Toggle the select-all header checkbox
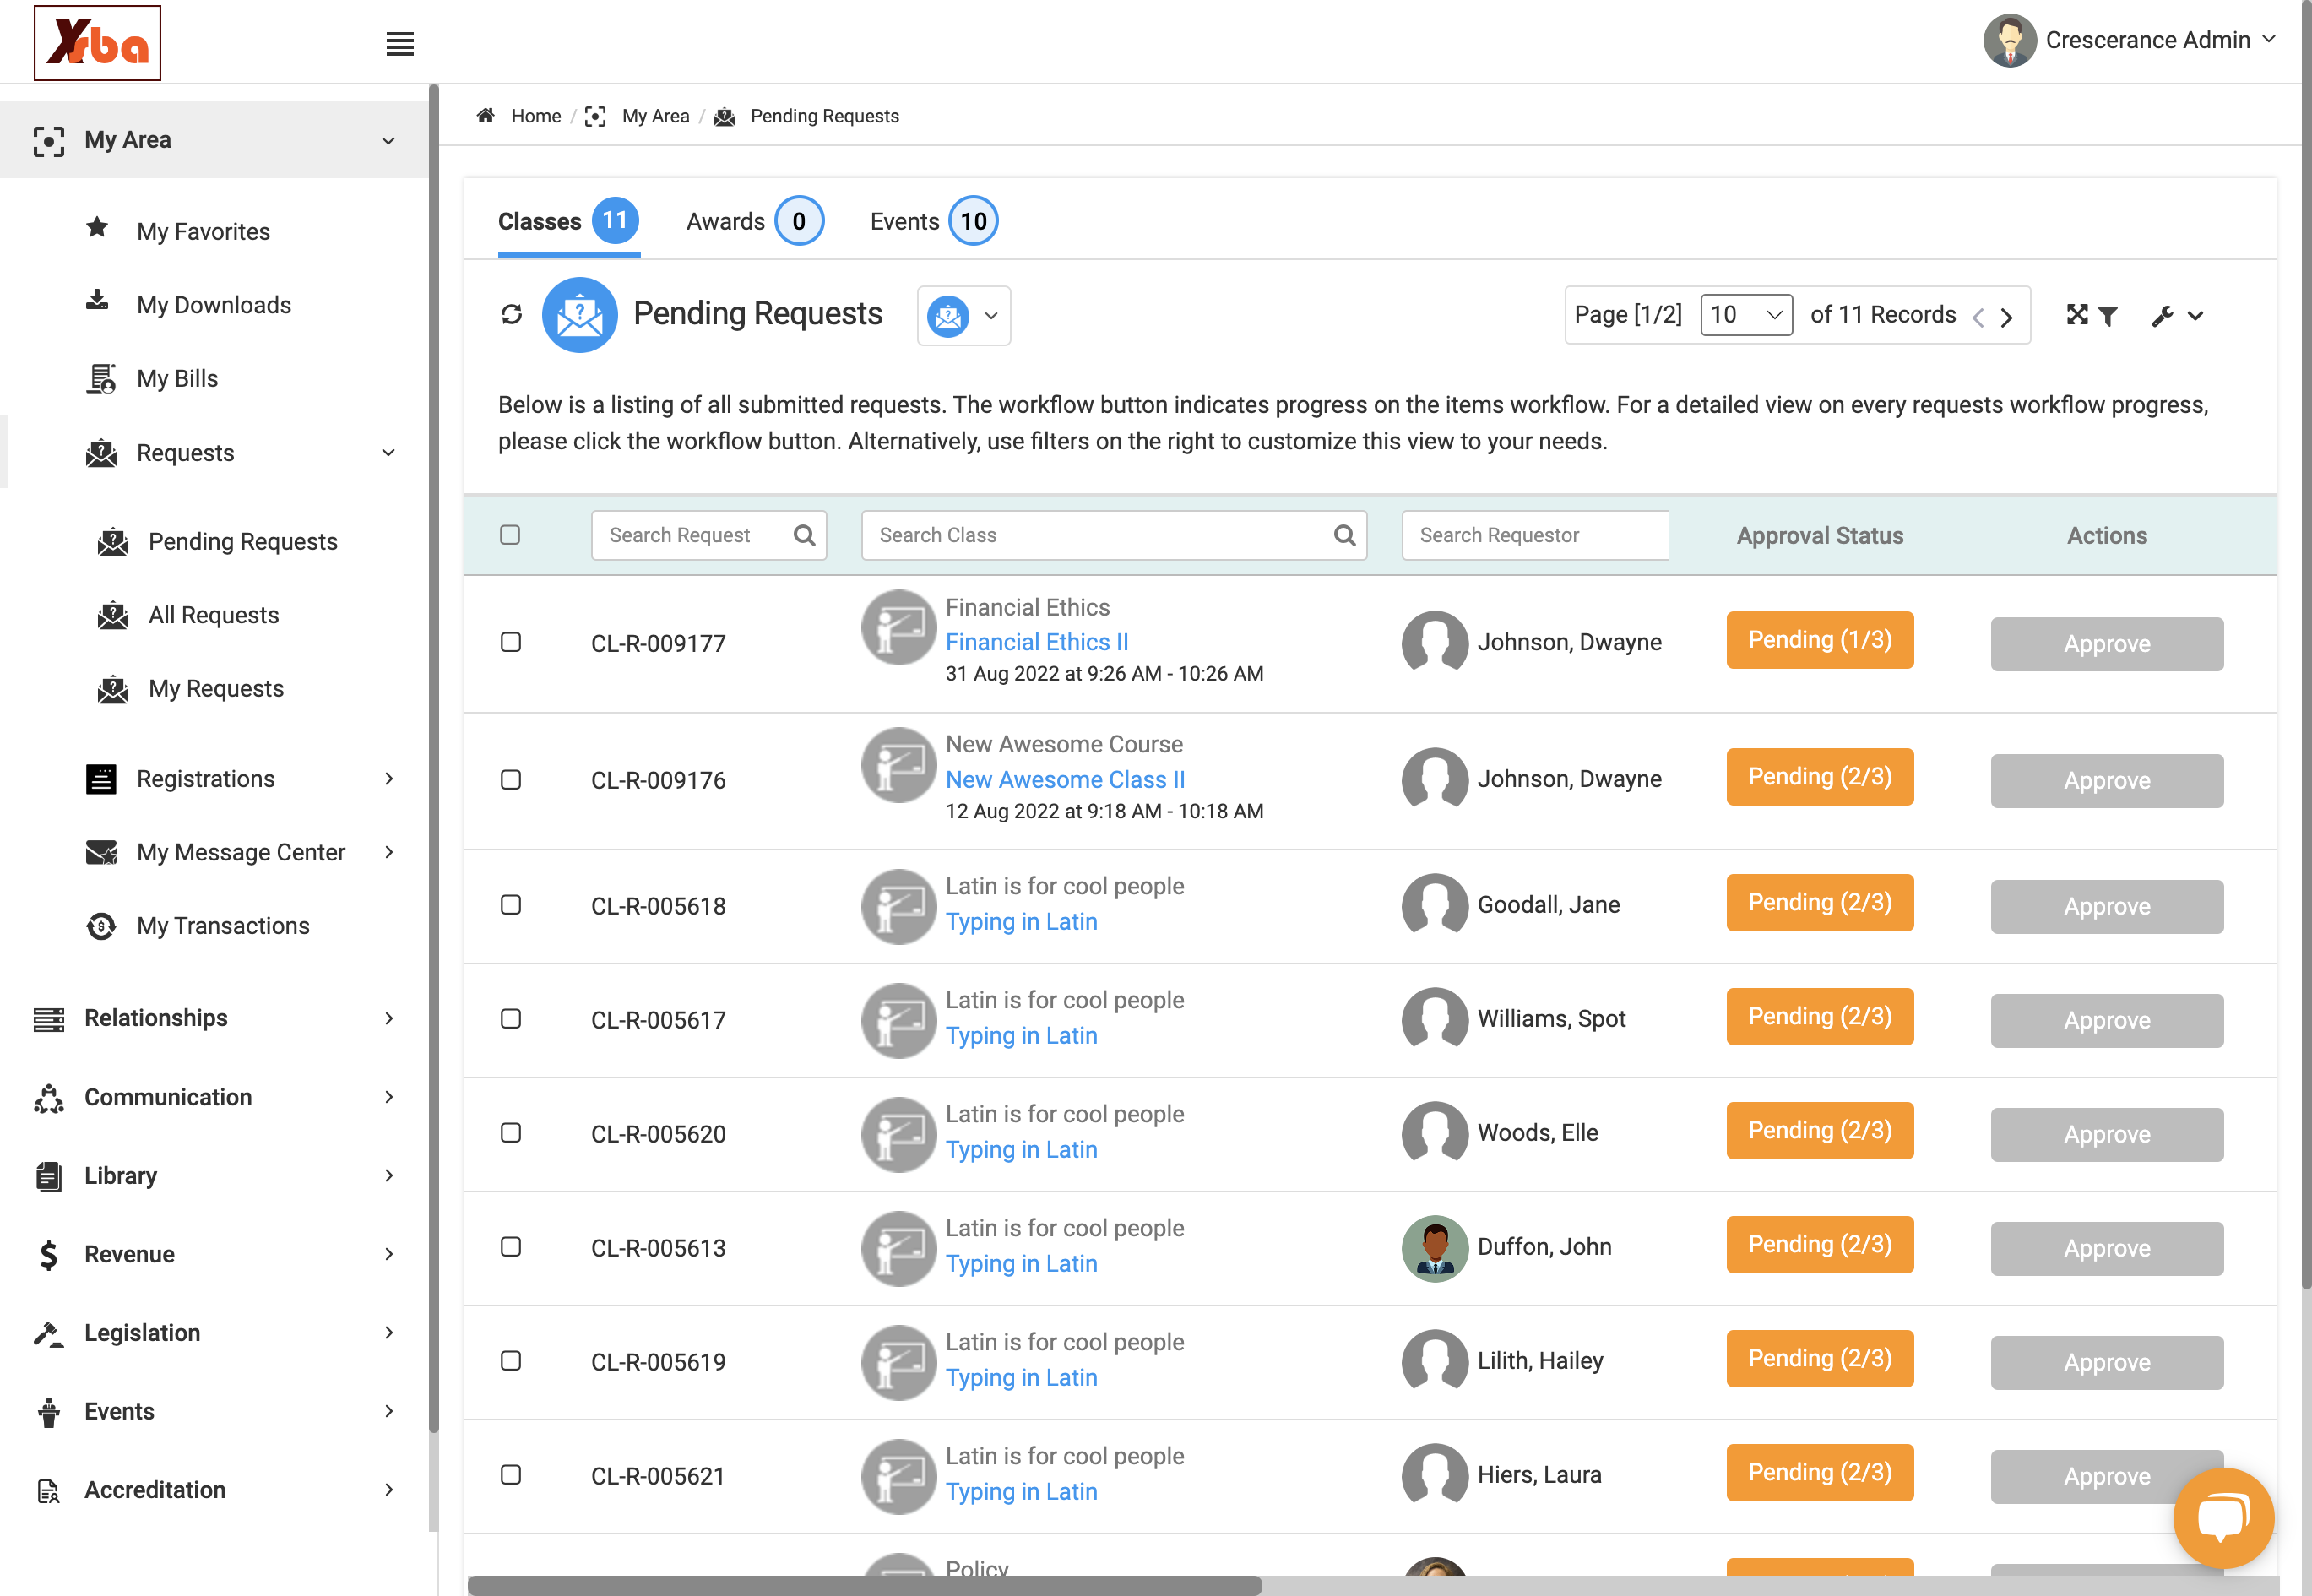The height and width of the screenshot is (1596, 2312). click(510, 535)
